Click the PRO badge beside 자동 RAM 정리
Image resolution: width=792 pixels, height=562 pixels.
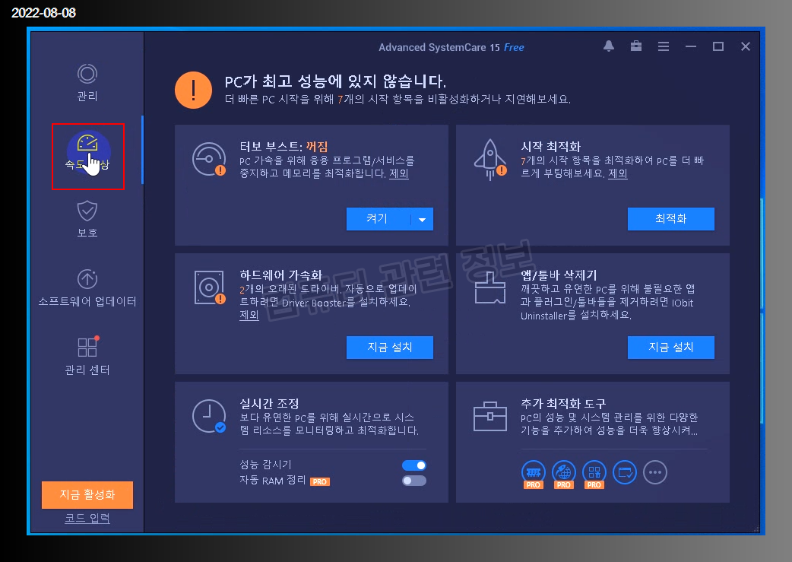tap(320, 481)
